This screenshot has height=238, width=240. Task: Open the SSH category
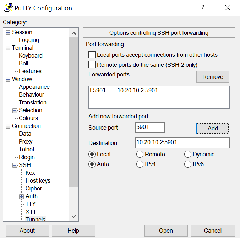click(x=25, y=165)
